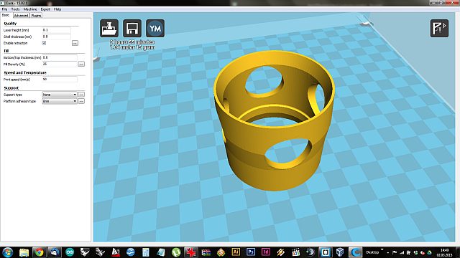Open the Tools menu
This screenshot has height=258, width=460.
(15, 9)
